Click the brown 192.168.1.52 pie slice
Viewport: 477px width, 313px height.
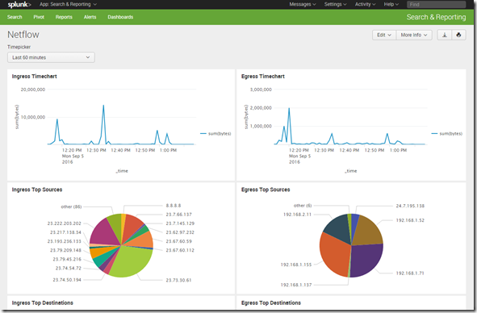[368, 231]
